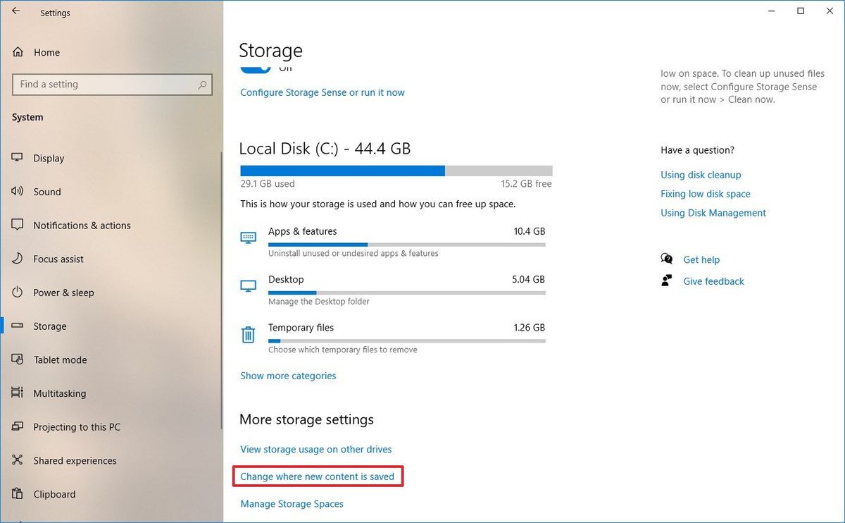This screenshot has height=523, width=845.
Task: Expand Show more categories
Action: tap(288, 376)
